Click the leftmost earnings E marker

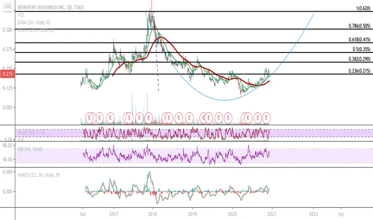[x=89, y=118]
